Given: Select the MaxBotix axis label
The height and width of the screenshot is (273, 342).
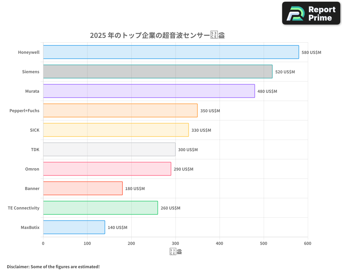Looking at the screenshot, I should point(30,227).
